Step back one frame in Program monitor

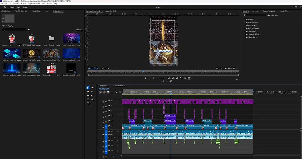tap(163, 81)
